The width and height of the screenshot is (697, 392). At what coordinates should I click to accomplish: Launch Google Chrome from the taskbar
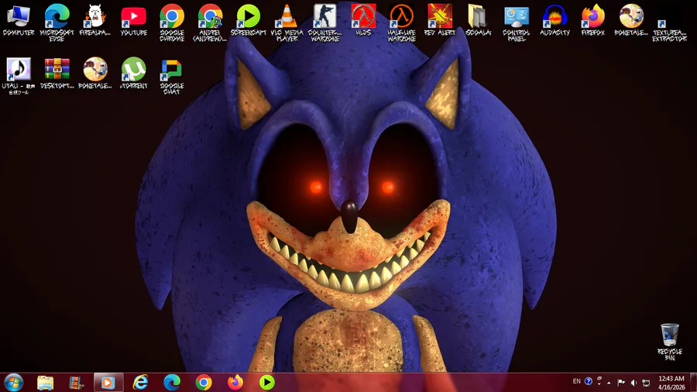204,383
